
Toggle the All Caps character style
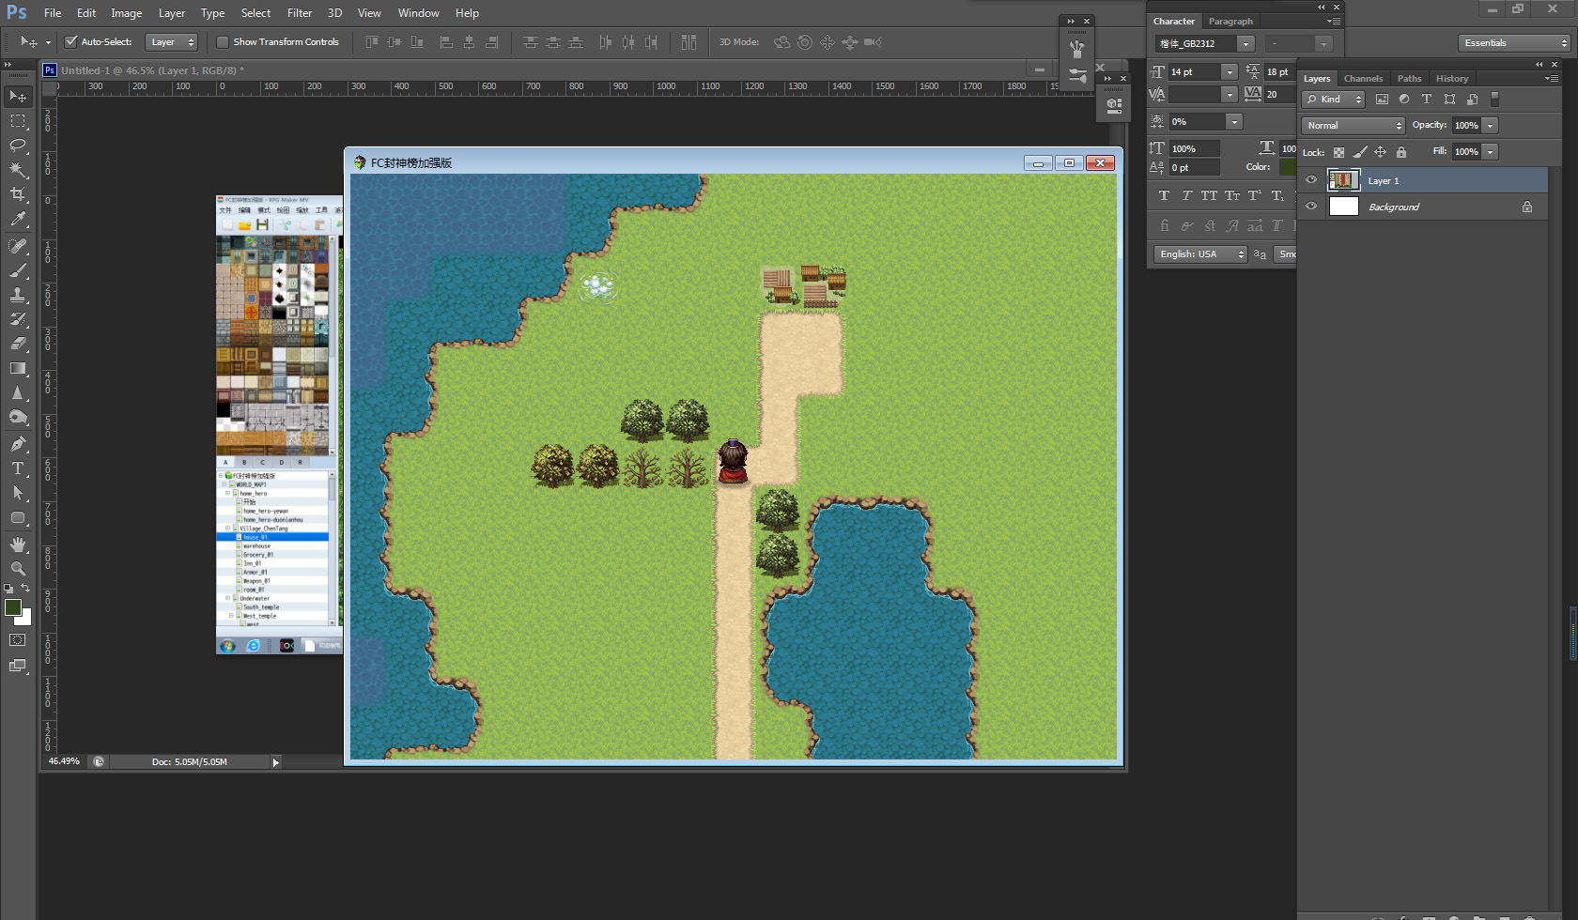click(x=1209, y=195)
